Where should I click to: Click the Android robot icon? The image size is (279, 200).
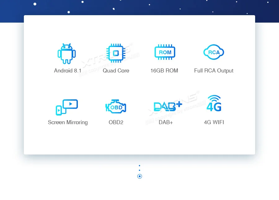[67, 54]
